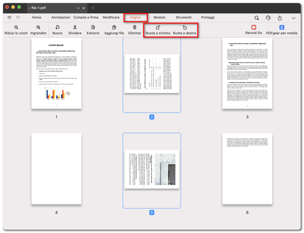Open Record Go from the toolbar
The width and height of the screenshot is (304, 233).
254,30
